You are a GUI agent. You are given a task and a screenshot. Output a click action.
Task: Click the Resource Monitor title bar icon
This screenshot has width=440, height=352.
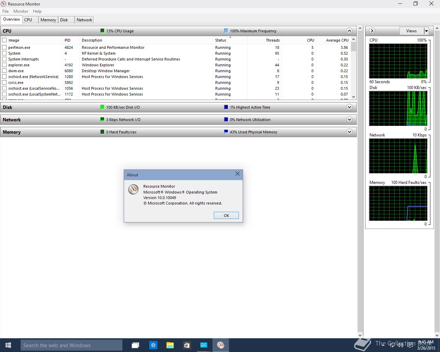[x=4, y=4]
